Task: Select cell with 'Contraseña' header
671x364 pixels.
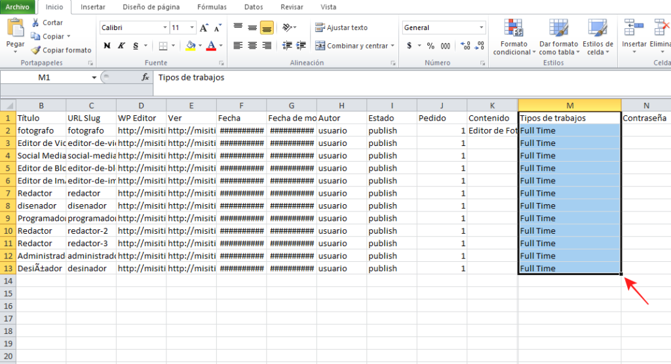Action: click(x=646, y=118)
